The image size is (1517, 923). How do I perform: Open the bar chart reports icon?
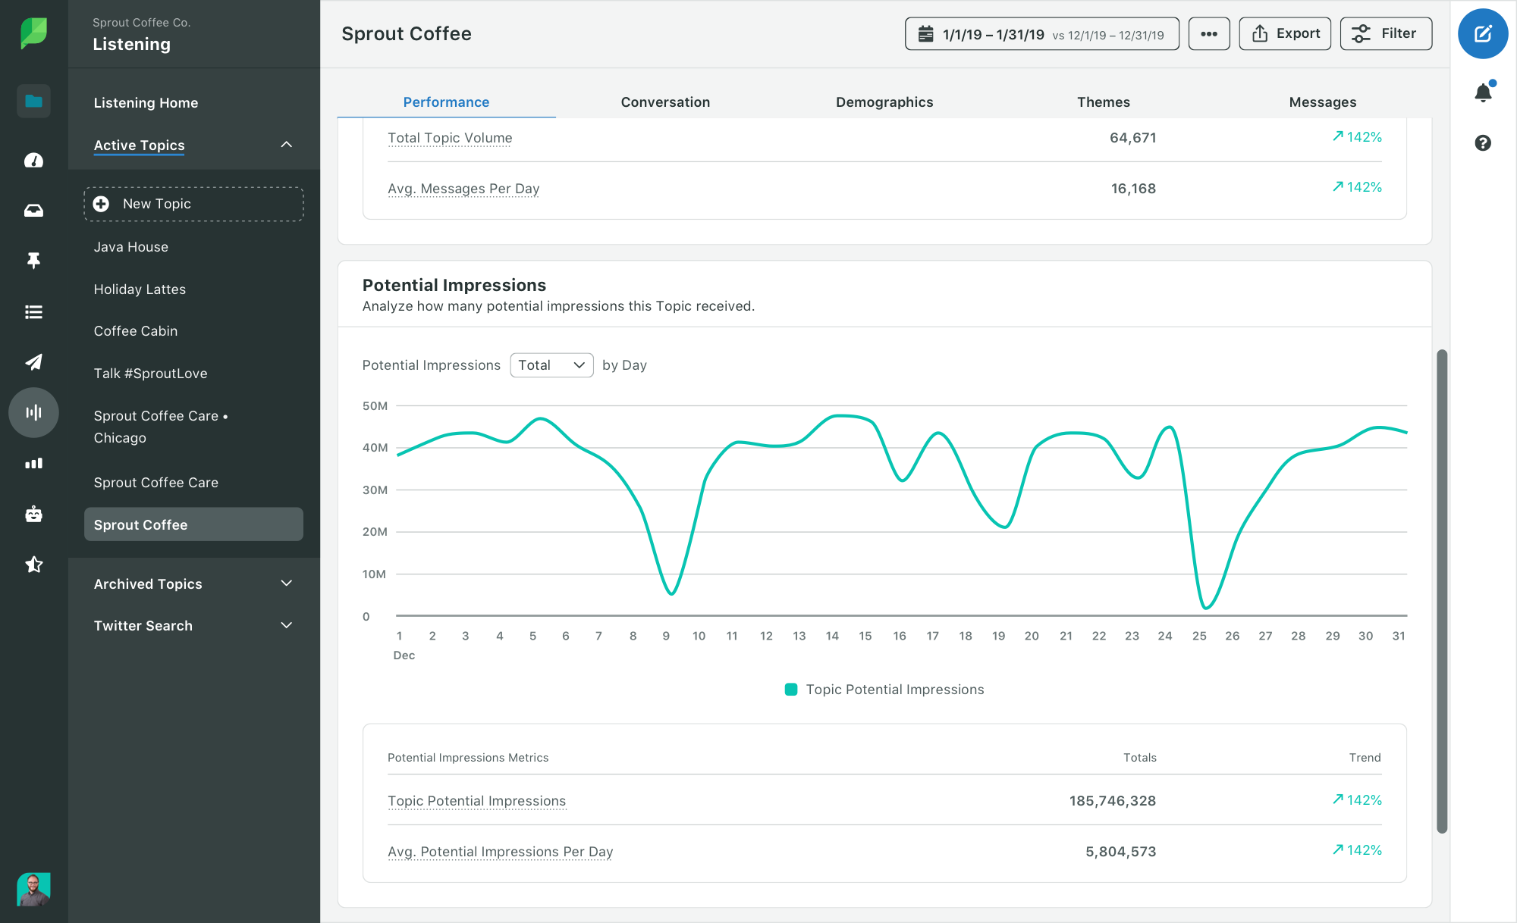point(33,463)
